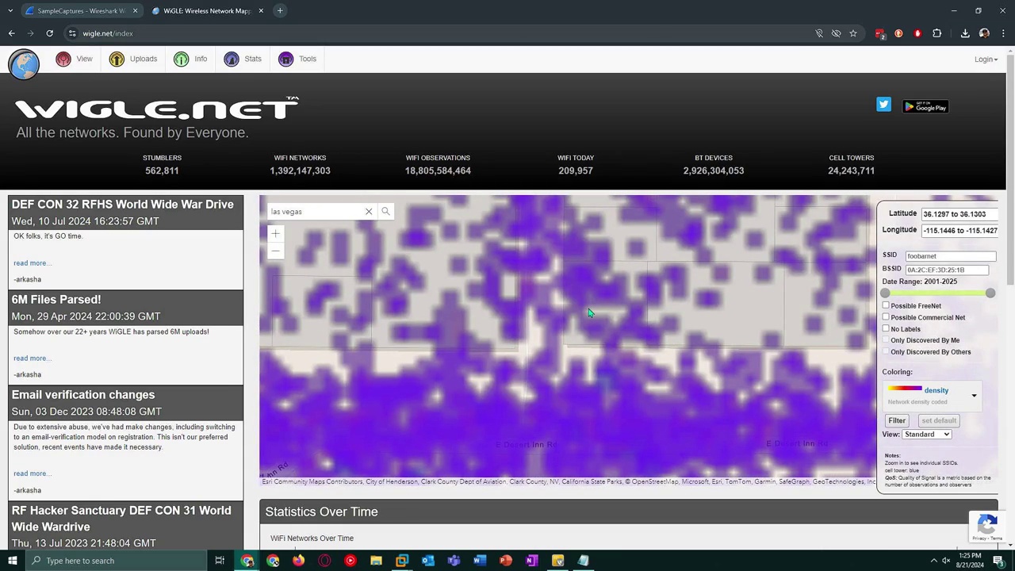Viewport: 1015px width, 571px height.
Task: Click the WiGLE globe logo icon
Action: tap(24, 64)
